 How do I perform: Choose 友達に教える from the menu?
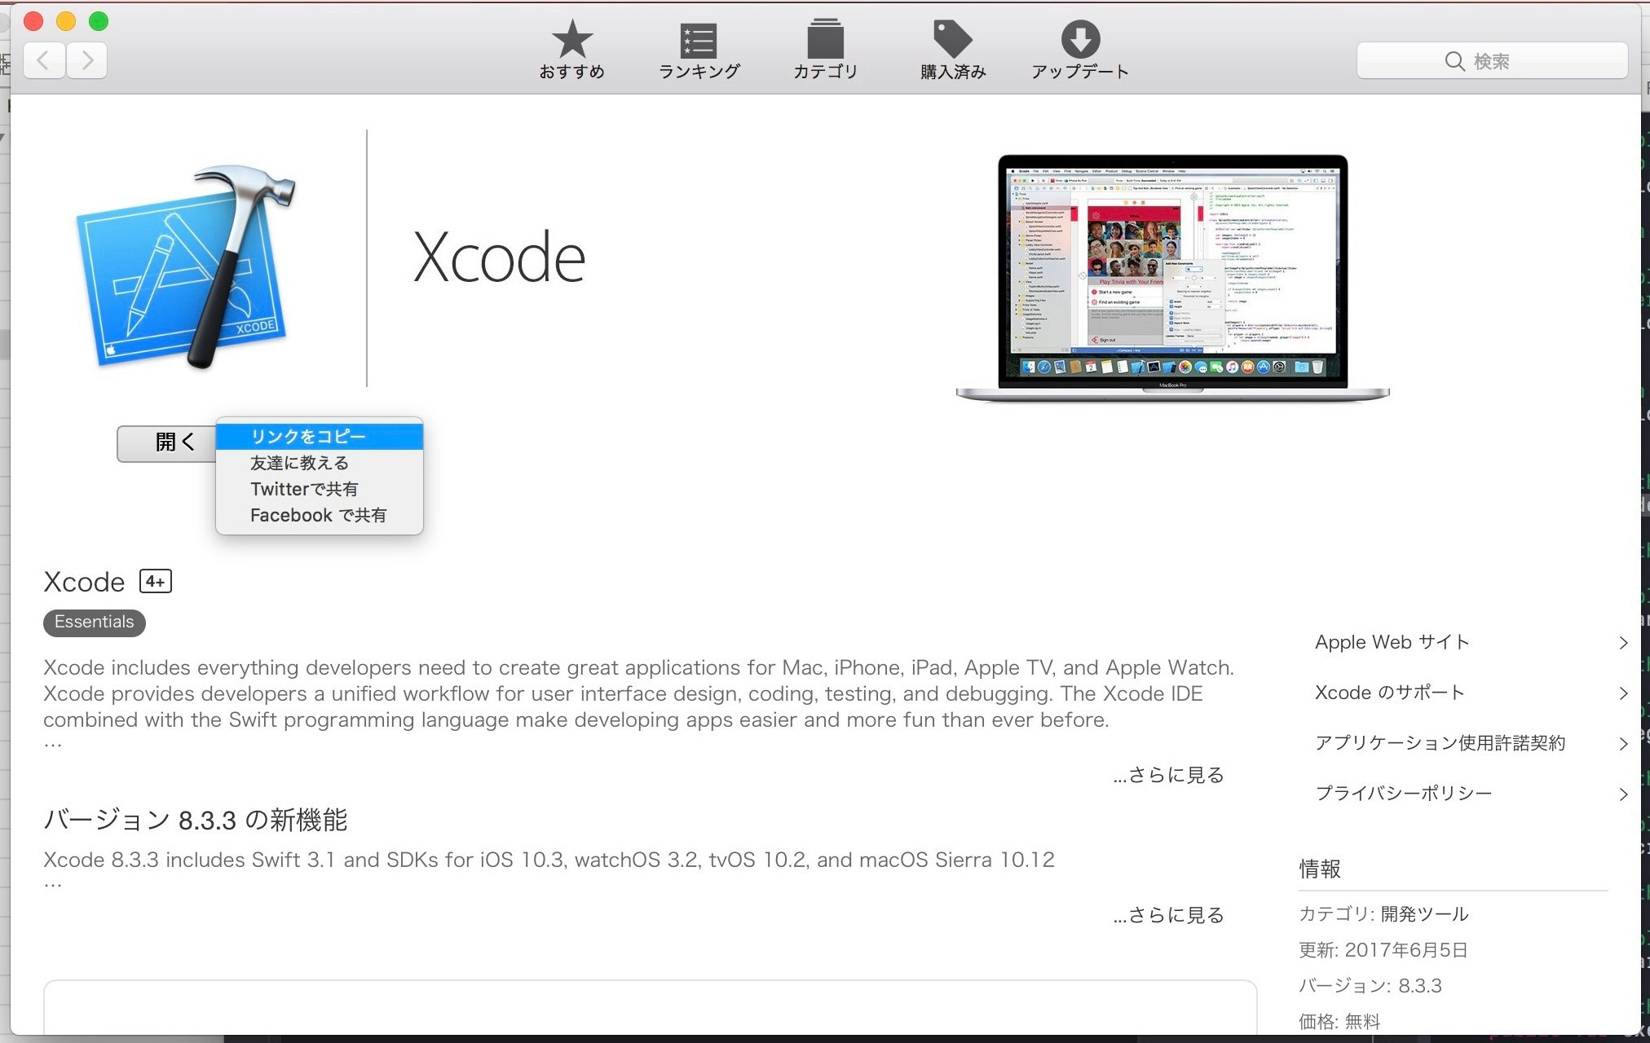tap(320, 463)
